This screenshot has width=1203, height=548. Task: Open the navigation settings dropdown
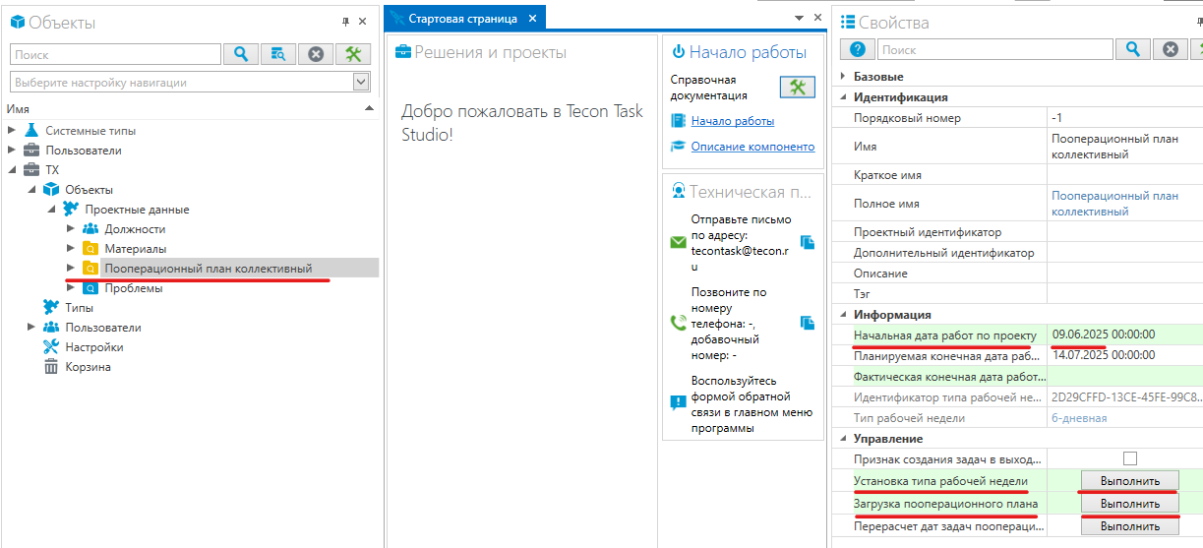[361, 83]
